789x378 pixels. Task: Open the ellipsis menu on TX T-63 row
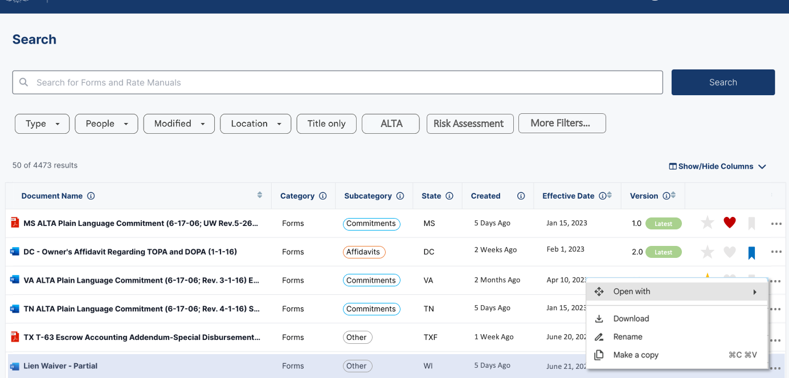[776, 337]
